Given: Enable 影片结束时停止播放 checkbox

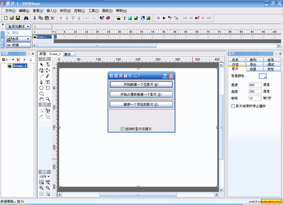Looking at the screenshot, I should click(x=233, y=106).
